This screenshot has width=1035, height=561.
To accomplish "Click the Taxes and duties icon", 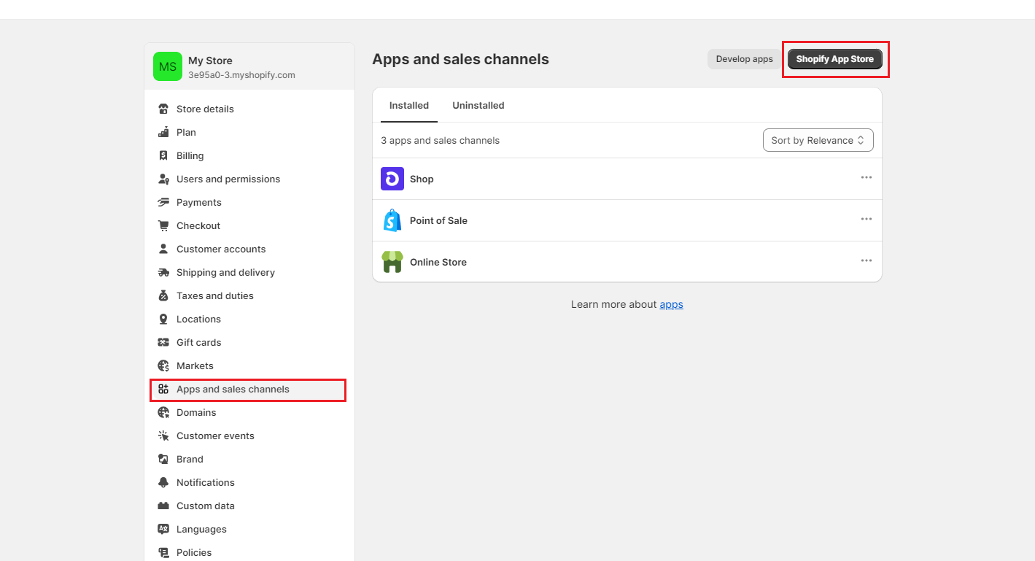I will (163, 295).
